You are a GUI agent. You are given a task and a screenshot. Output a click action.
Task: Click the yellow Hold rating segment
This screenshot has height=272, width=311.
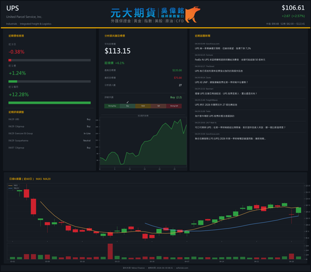(x=143, y=106)
